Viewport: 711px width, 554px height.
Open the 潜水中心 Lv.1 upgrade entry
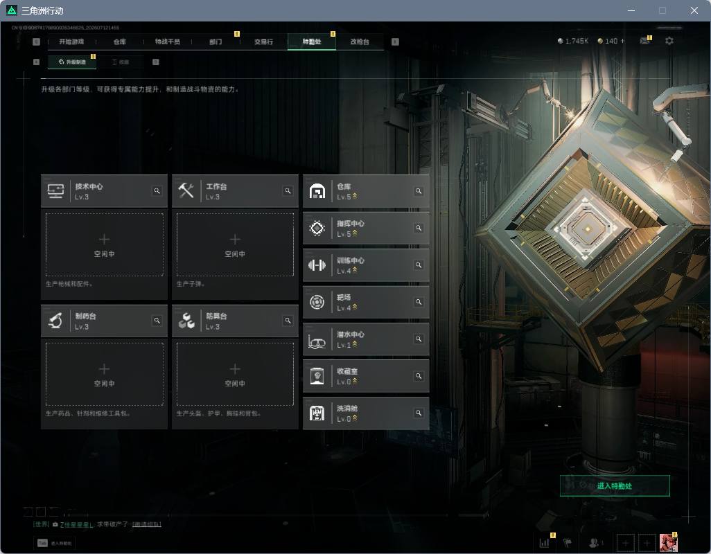pos(366,339)
